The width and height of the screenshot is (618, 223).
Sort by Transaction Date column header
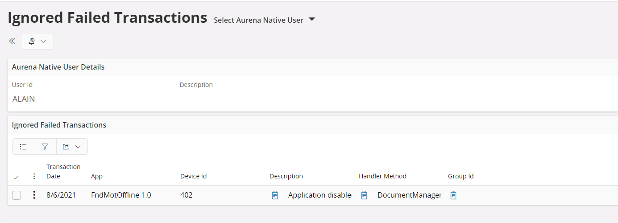pyautogui.click(x=63, y=172)
